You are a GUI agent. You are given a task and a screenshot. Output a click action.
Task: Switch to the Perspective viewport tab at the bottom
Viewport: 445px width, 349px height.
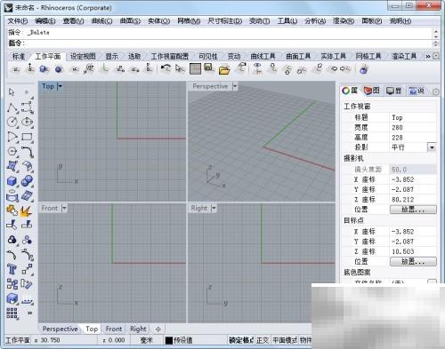pos(60,329)
